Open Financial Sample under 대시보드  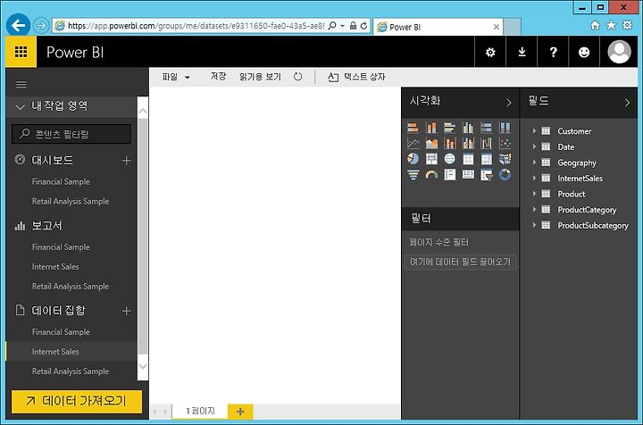click(61, 181)
